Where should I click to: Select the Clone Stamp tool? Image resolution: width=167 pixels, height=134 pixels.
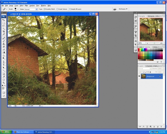click(4, 44)
